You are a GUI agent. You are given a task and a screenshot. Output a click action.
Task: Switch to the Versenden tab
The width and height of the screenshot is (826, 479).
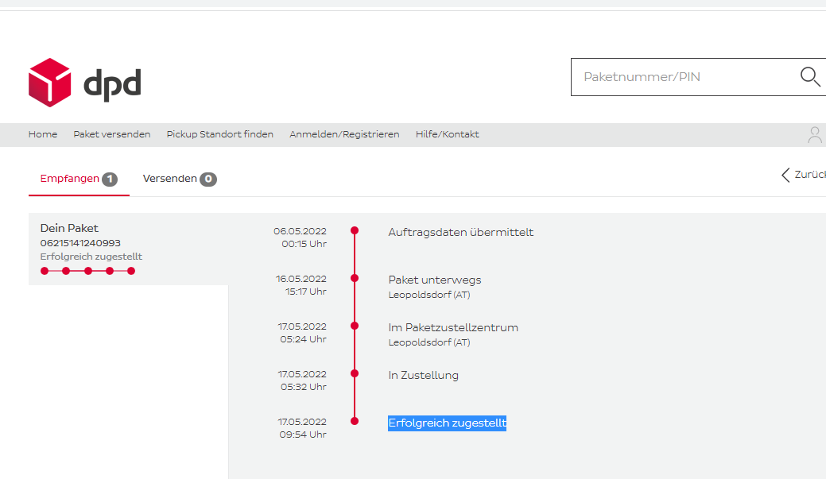point(169,179)
